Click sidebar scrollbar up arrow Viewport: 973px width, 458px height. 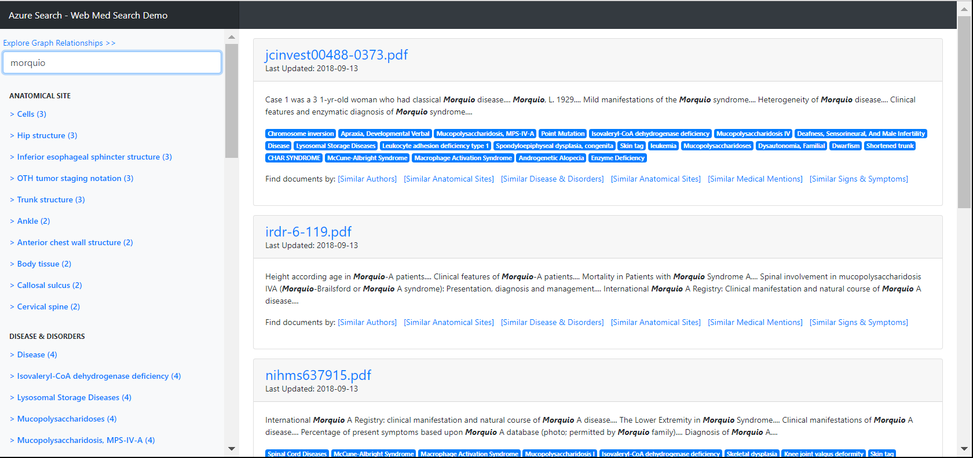coord(232,37)
